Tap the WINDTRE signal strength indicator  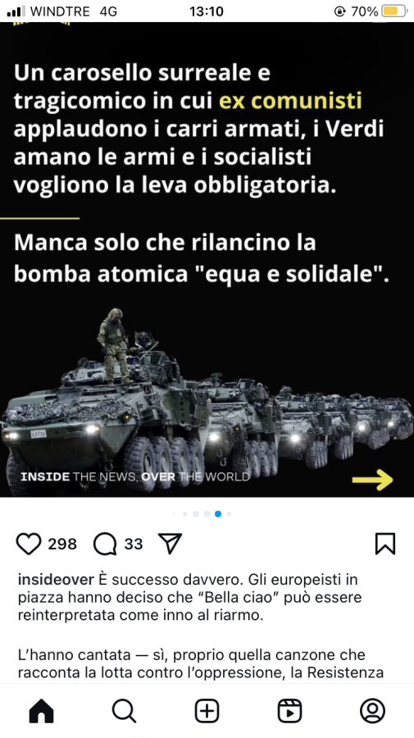[16, 11]
